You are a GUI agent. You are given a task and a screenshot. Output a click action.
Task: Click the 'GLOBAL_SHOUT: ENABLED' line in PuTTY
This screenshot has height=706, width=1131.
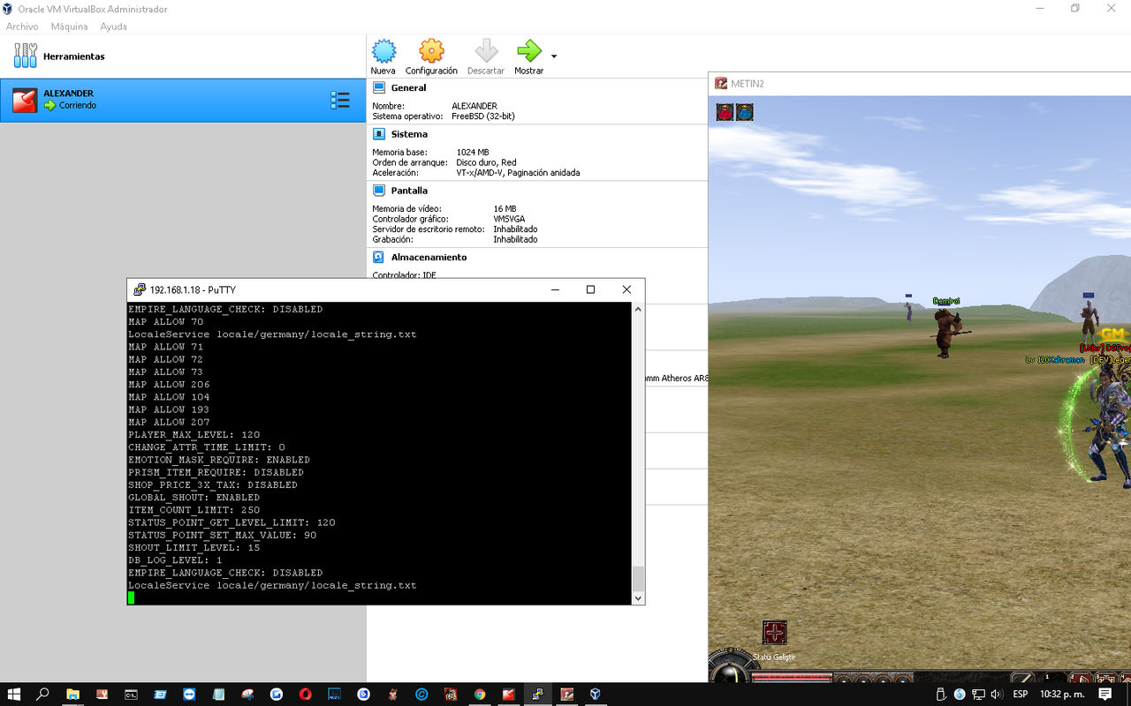pyautogui.click(x=194, y=498)
